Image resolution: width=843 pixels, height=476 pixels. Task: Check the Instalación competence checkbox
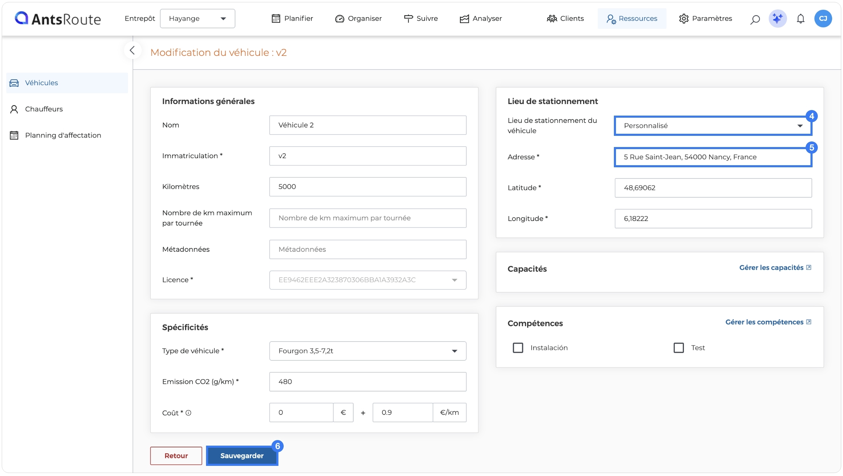point(518,348)
